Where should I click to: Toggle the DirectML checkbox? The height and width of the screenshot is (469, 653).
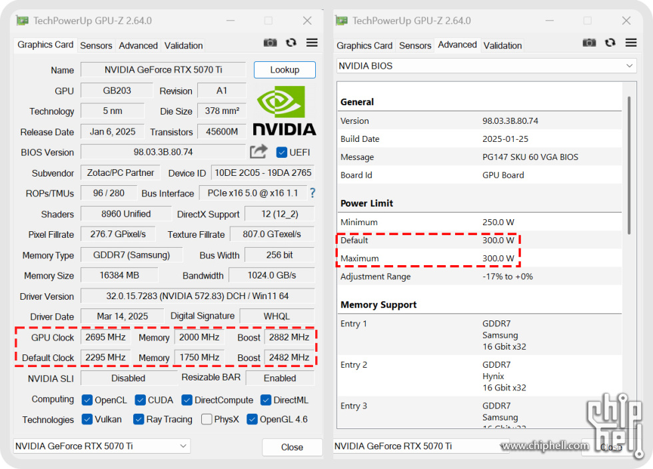click(x=266, y=400)
